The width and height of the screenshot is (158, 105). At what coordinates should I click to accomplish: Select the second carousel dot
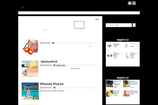(x=47, y=30)
